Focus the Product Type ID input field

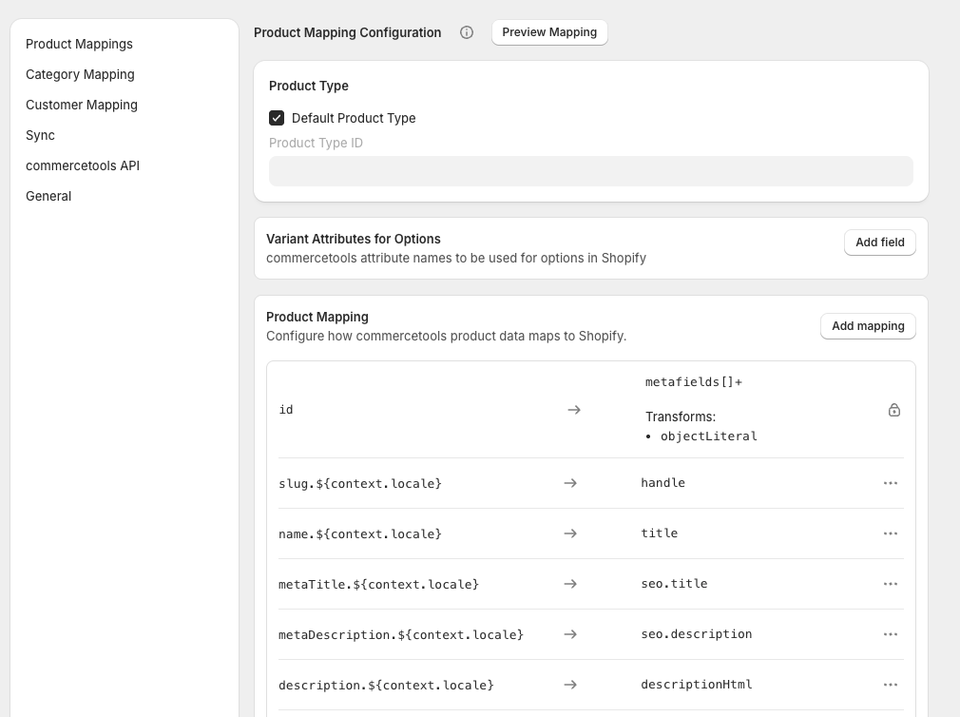click(591, 171)
